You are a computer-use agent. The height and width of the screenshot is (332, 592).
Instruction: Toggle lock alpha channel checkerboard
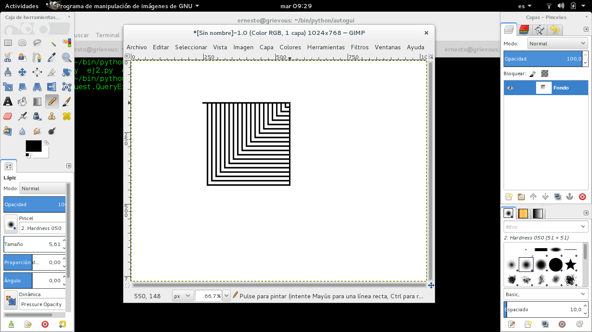pos(545,73)
